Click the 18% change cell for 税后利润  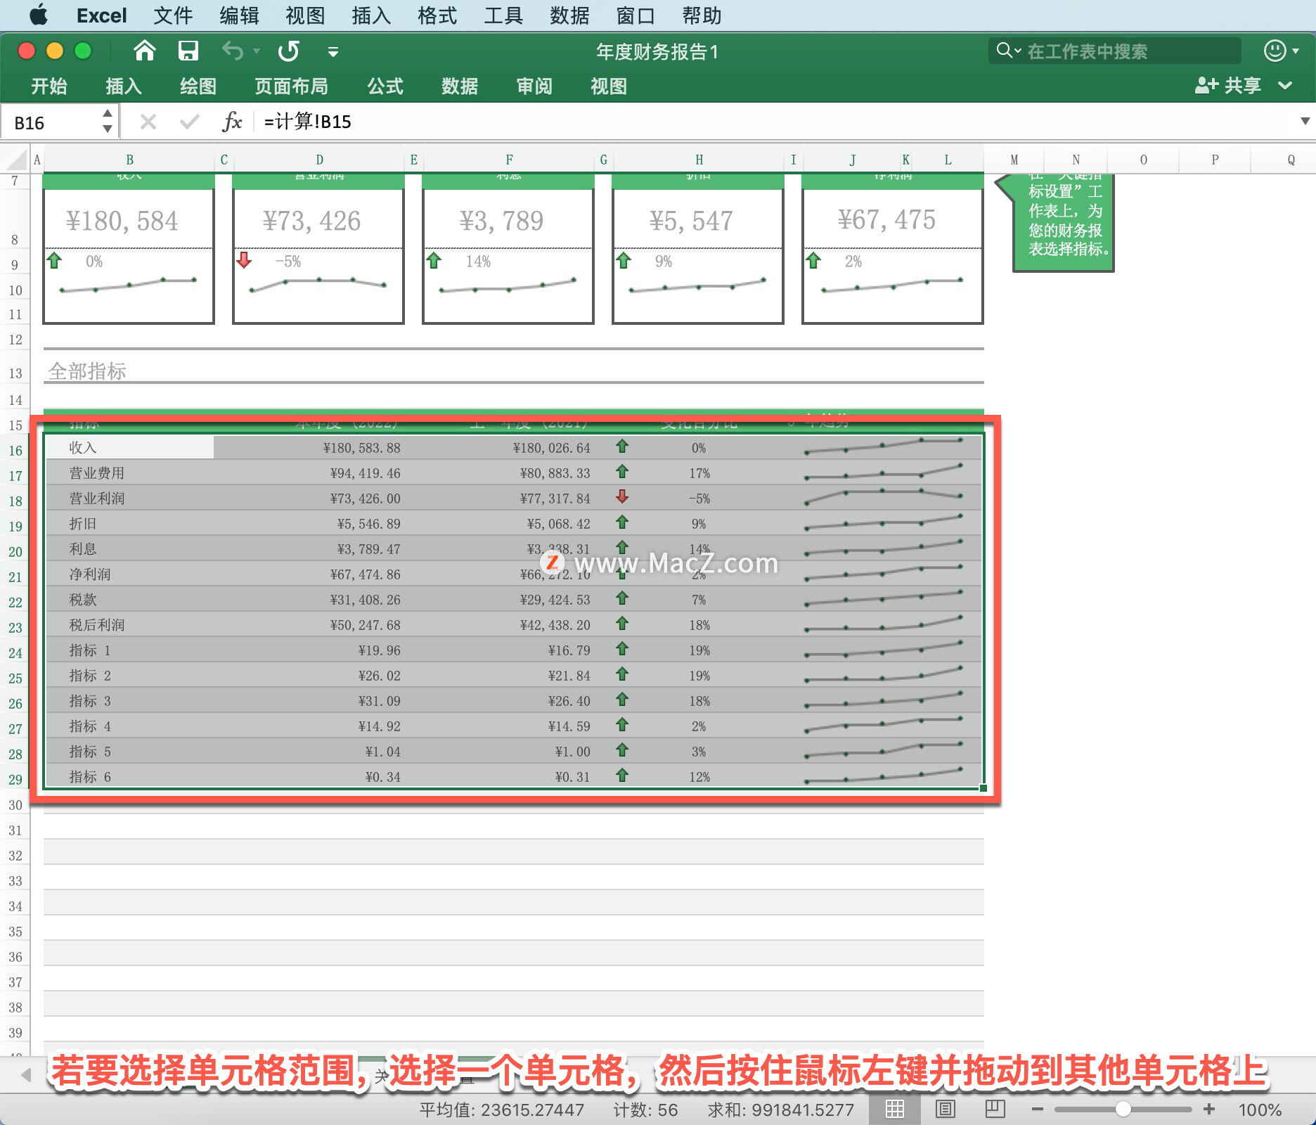pyautogui.click(x=699, y=625)
